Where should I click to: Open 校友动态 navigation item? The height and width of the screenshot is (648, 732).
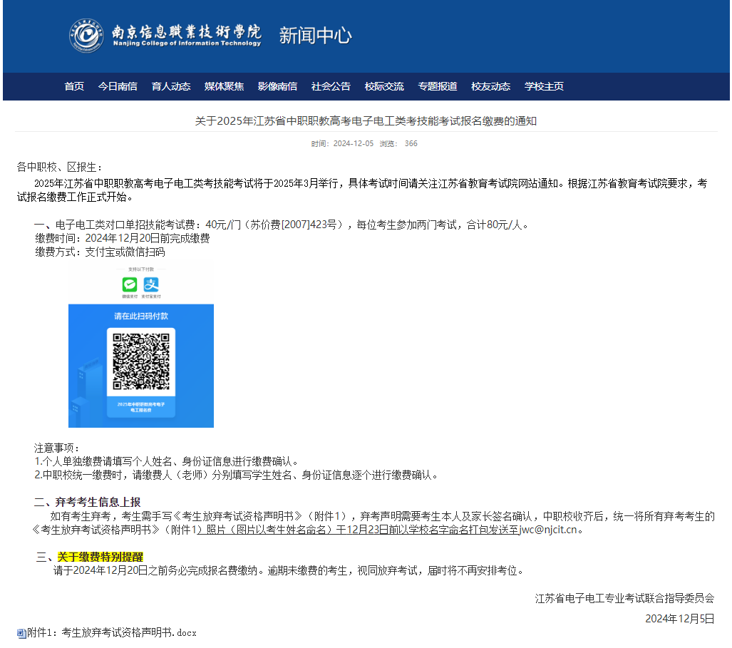[490, 86]
